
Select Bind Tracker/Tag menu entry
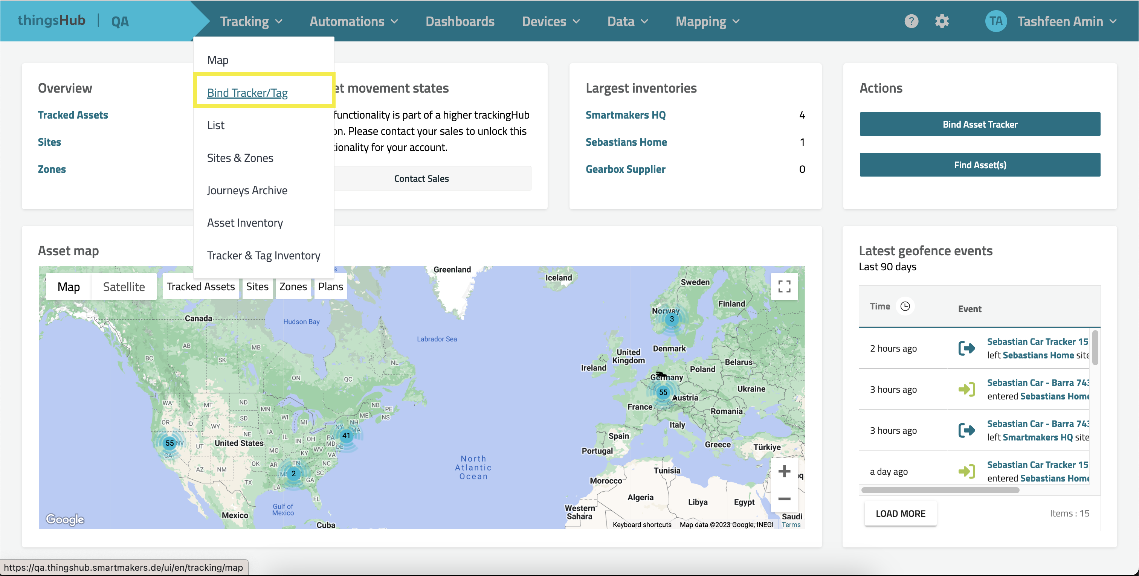coord(247,93)
